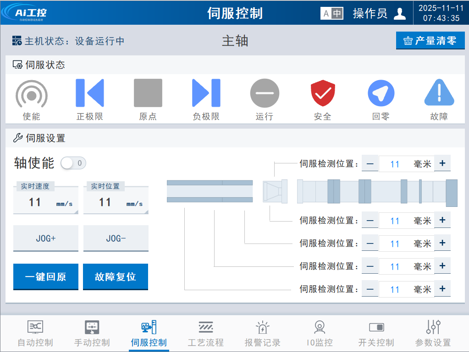Go to the 参数设置 parameter settings tab
This screenshot has height=352, width=469.
pyautogui.click(x=433, y=334)
